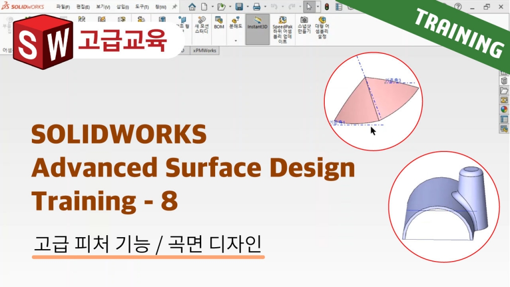Toggle the Instant3D button
This screenshot has height=287, width=510.
[257, 29]
